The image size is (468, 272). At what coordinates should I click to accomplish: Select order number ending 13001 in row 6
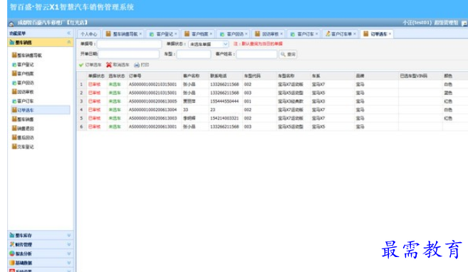click(153, 127)
